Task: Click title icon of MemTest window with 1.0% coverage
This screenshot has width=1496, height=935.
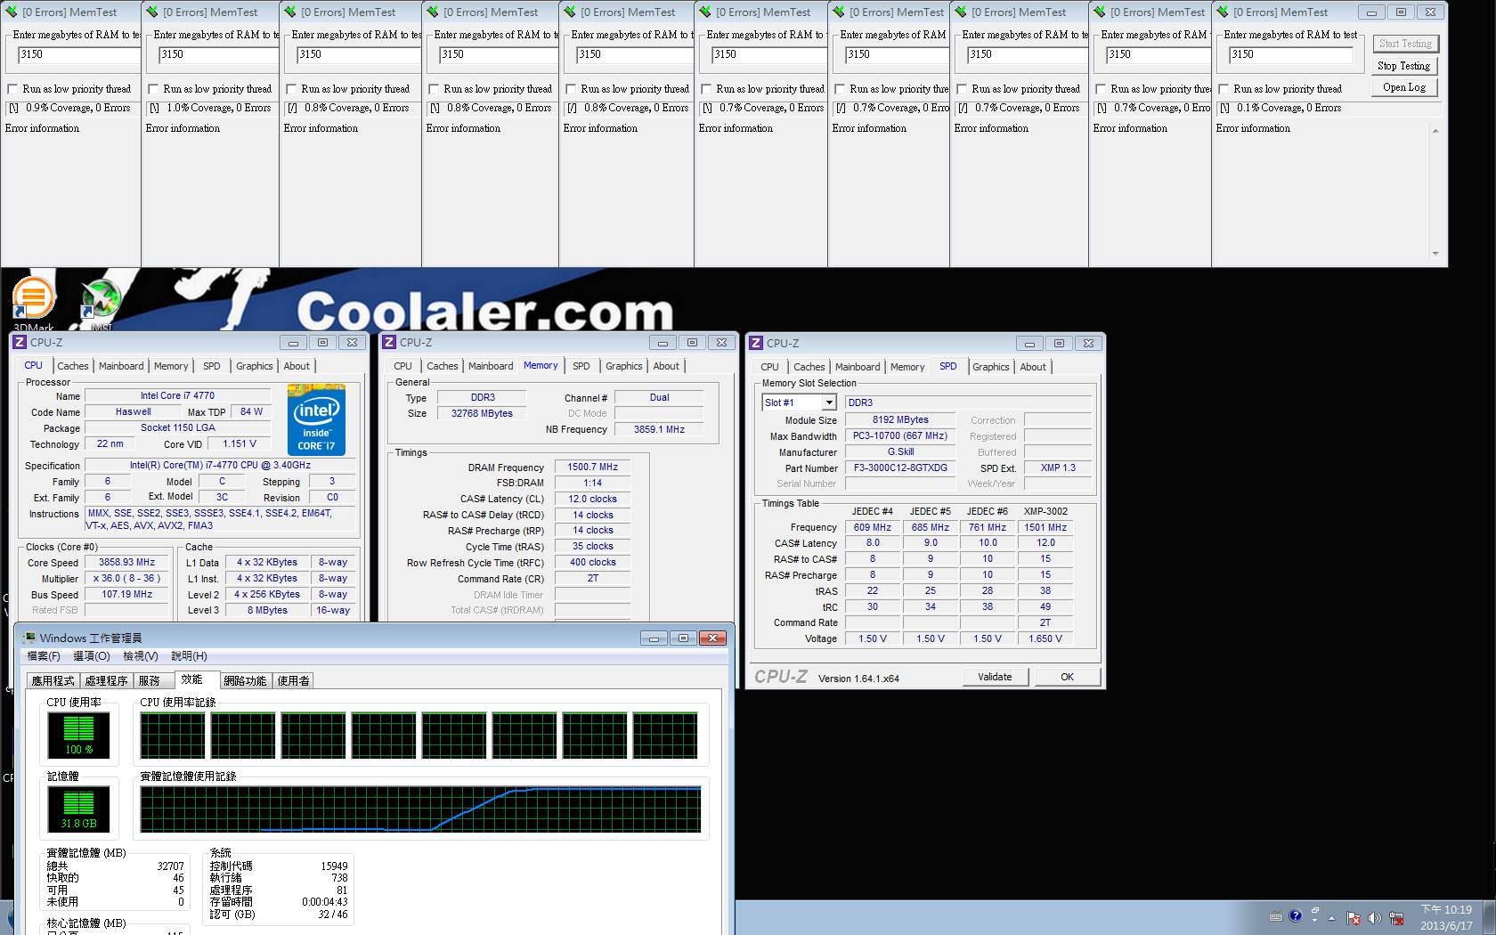Action: 152,12
